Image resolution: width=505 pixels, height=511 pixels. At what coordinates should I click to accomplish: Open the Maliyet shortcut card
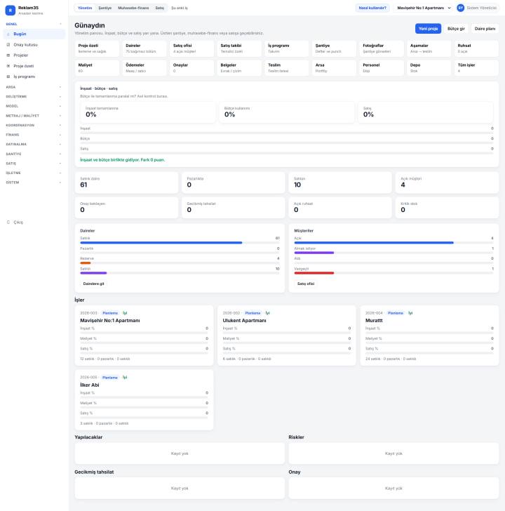(x=97, y=68)
